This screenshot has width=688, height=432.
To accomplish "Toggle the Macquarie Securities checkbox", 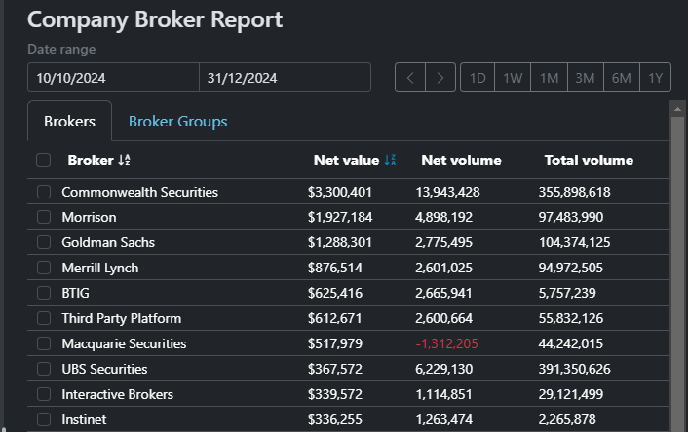I will [43, 343].
